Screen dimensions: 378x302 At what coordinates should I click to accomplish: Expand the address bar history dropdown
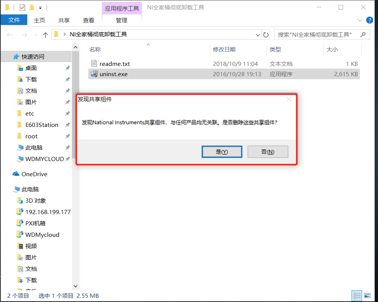point(258,35)
